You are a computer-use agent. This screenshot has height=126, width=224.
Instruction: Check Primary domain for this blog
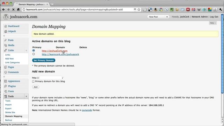click(x=33, y=81)
